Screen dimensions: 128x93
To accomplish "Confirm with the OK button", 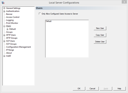I will point(79,89).
